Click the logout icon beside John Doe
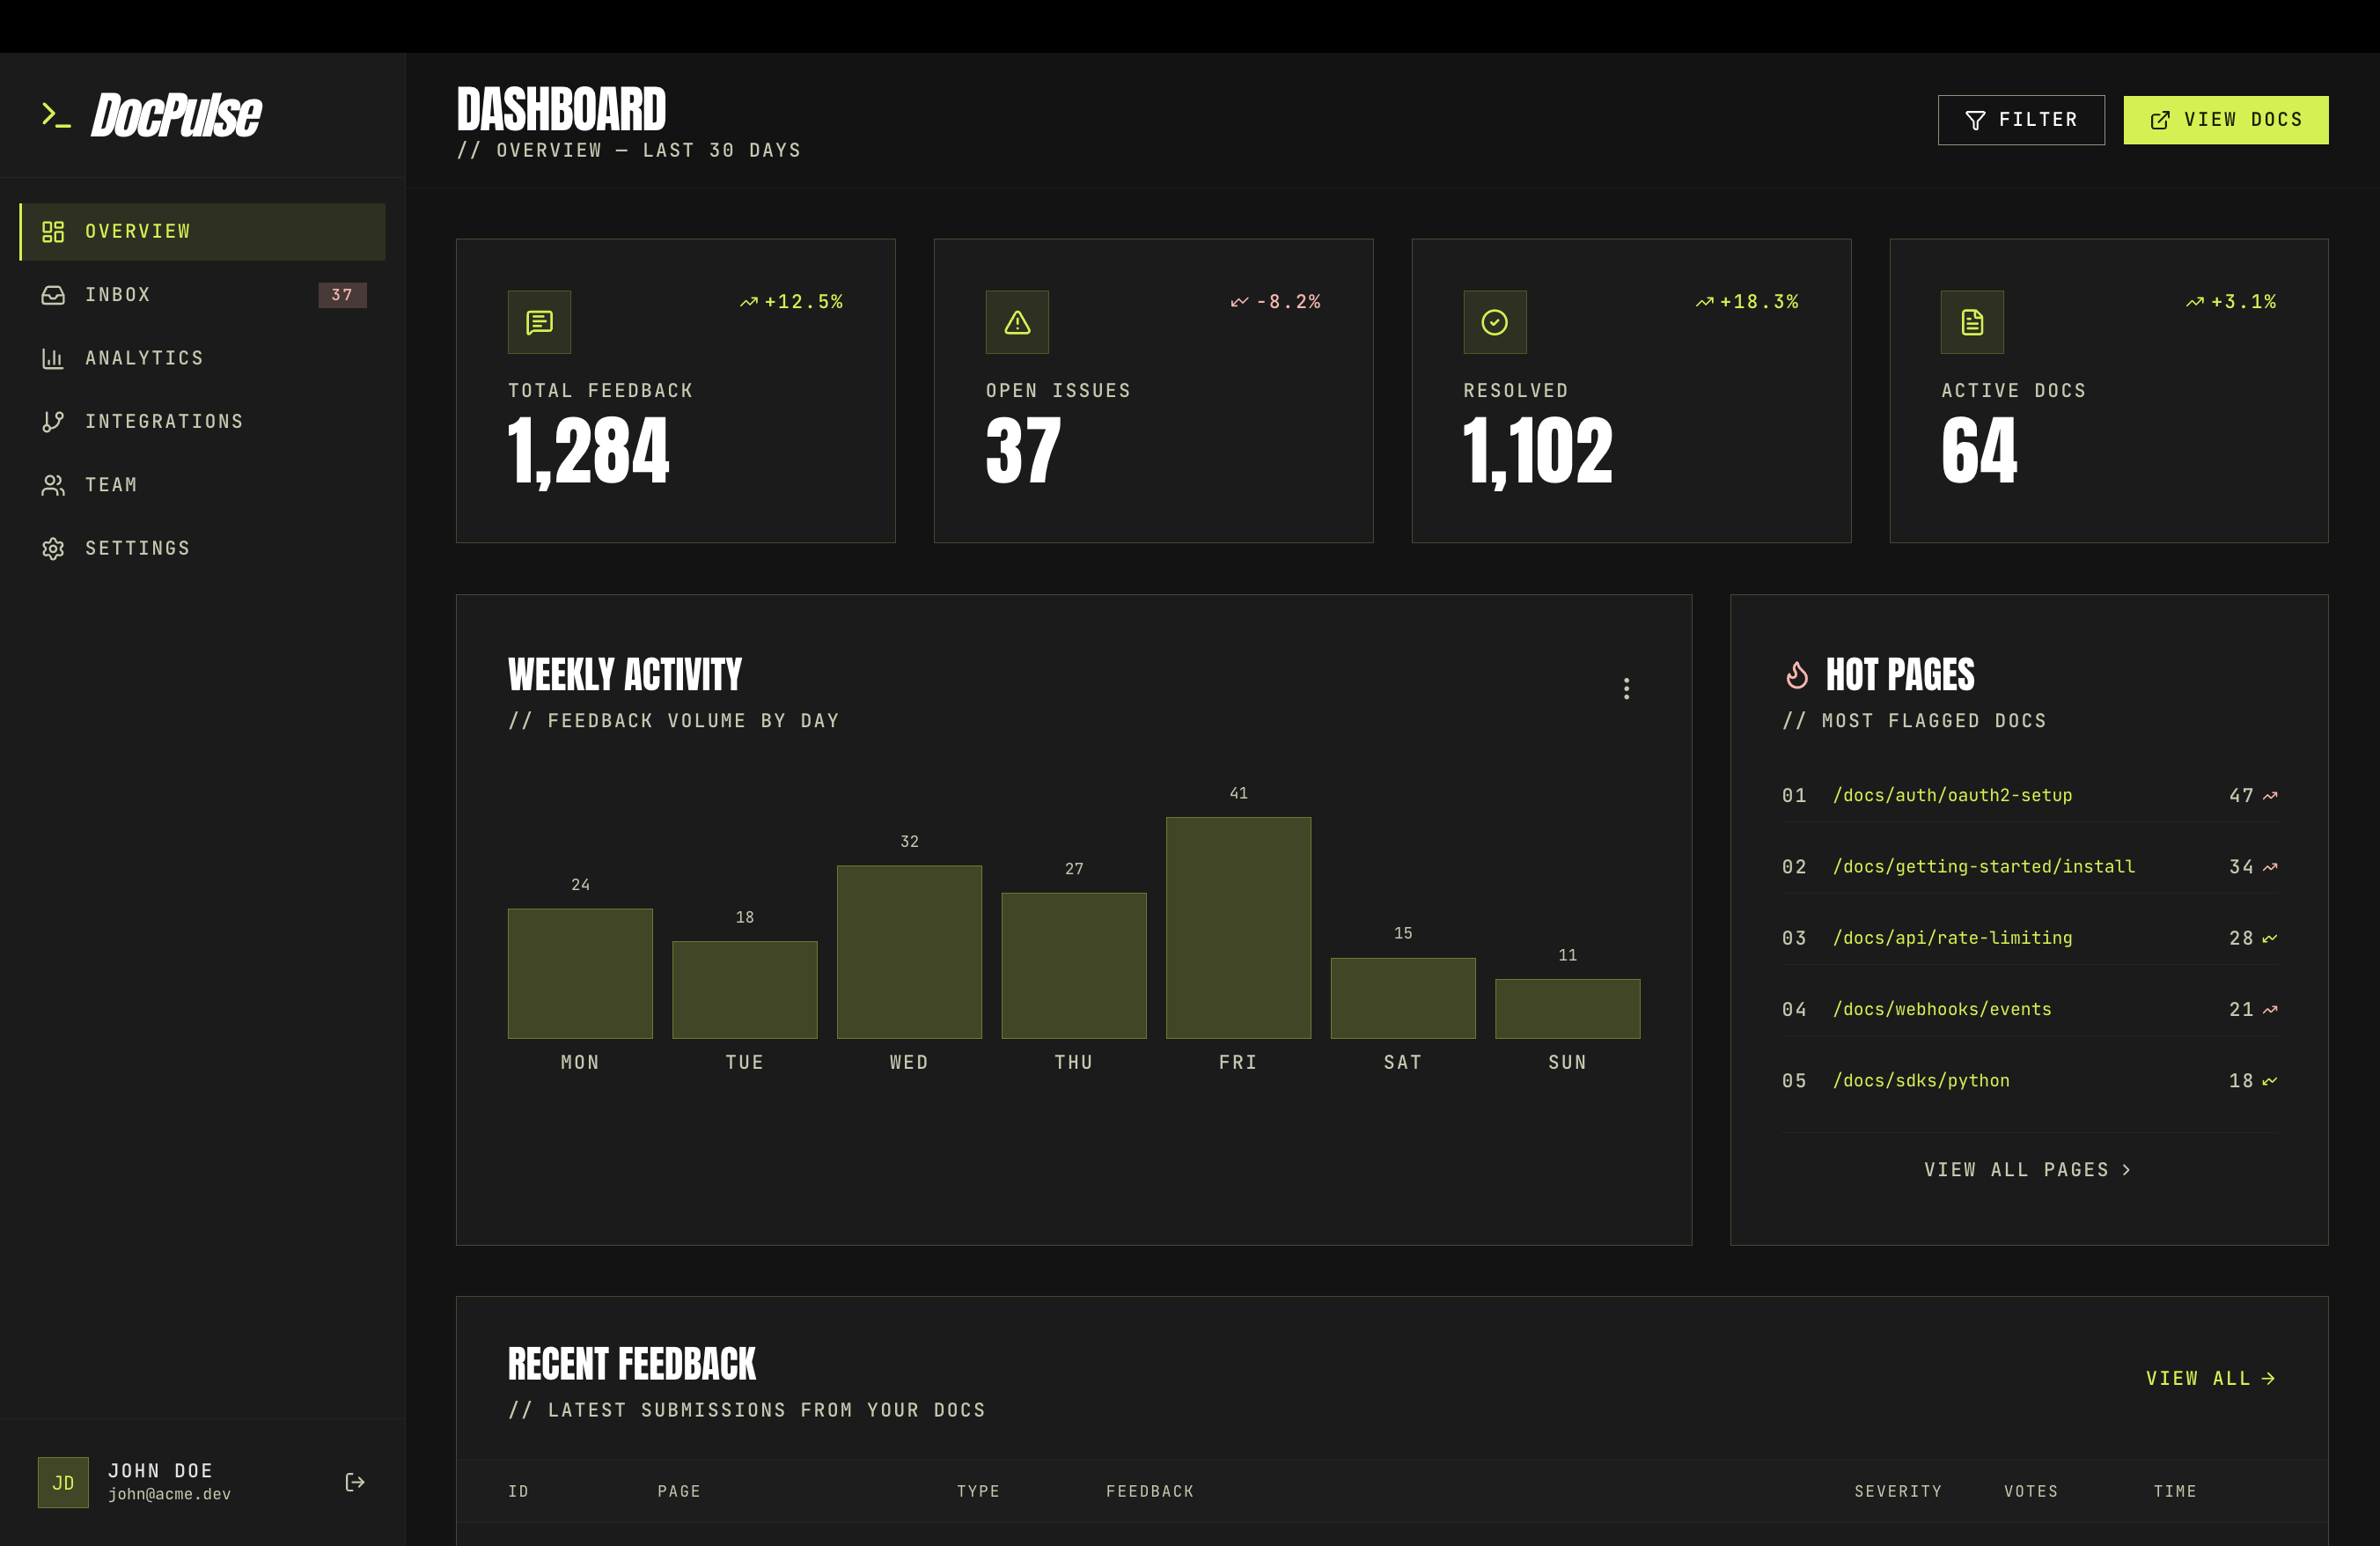The width and height of the screenshot is (2380, 1546). (354, 1482)
